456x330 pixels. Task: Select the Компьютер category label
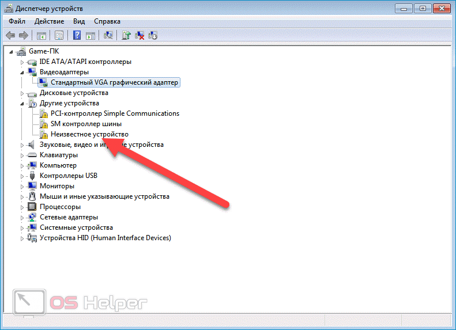(58, 165)
